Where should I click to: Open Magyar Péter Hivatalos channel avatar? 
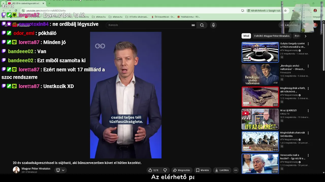16,170
